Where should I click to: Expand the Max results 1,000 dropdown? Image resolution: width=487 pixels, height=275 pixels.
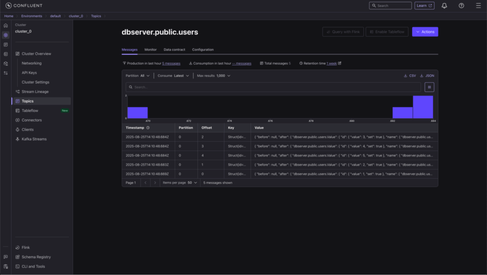(x=214, y=76)
